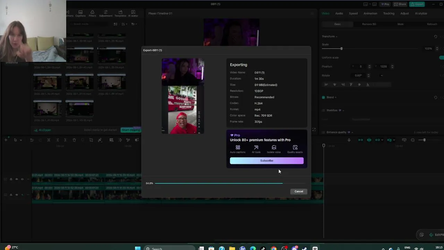The width and height of the screenshot is (444, 250).
Task: Toggle visibility eye on upper video track
Action: point(16,179)
